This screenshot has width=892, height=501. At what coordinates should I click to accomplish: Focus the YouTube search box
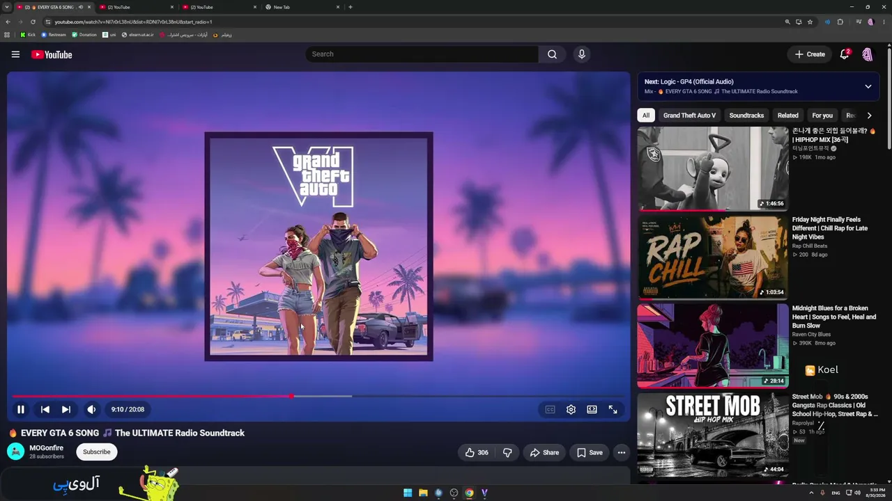click(422, 54)
